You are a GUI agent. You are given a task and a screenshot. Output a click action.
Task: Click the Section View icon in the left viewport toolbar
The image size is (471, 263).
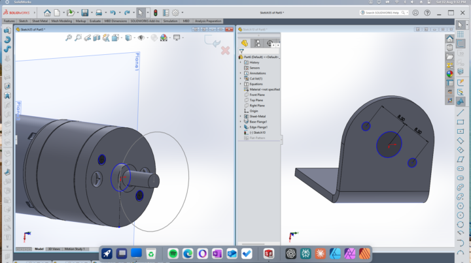pos(96,38)
